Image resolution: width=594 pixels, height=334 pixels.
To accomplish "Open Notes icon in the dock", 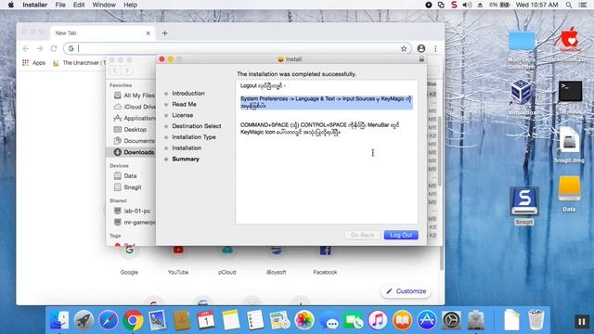I will coord(231,320).
